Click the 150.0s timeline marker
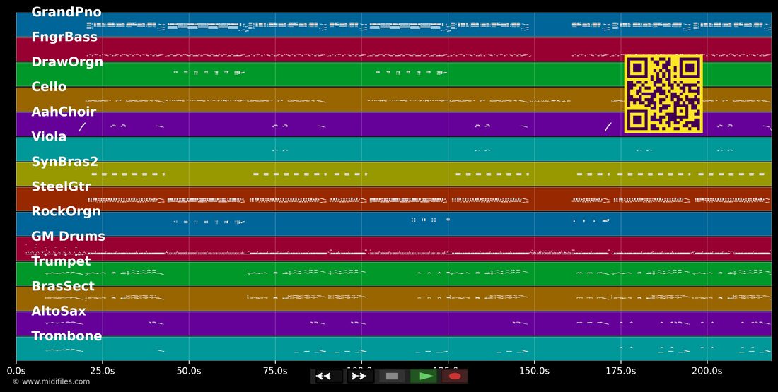 click(534, 370)
